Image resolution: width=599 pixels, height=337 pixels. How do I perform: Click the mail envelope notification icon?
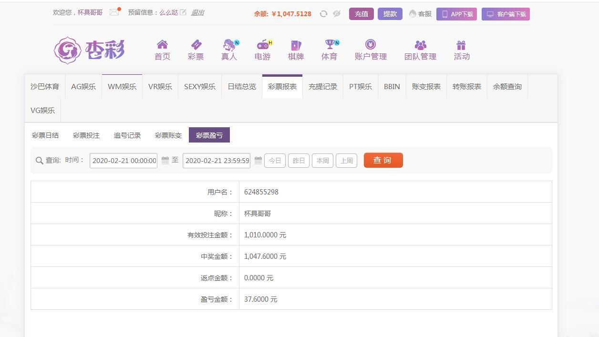pos(114,13)
